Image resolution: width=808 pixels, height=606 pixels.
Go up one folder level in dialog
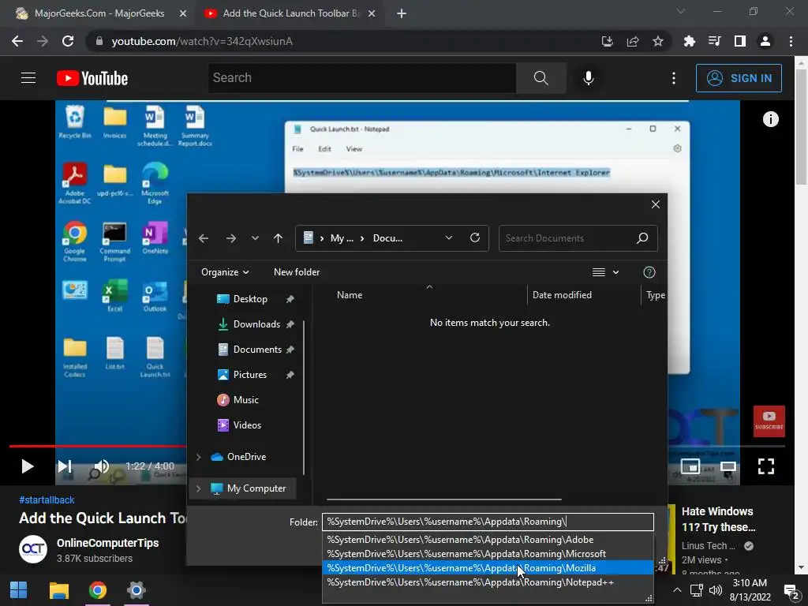(x=278, y=238)
